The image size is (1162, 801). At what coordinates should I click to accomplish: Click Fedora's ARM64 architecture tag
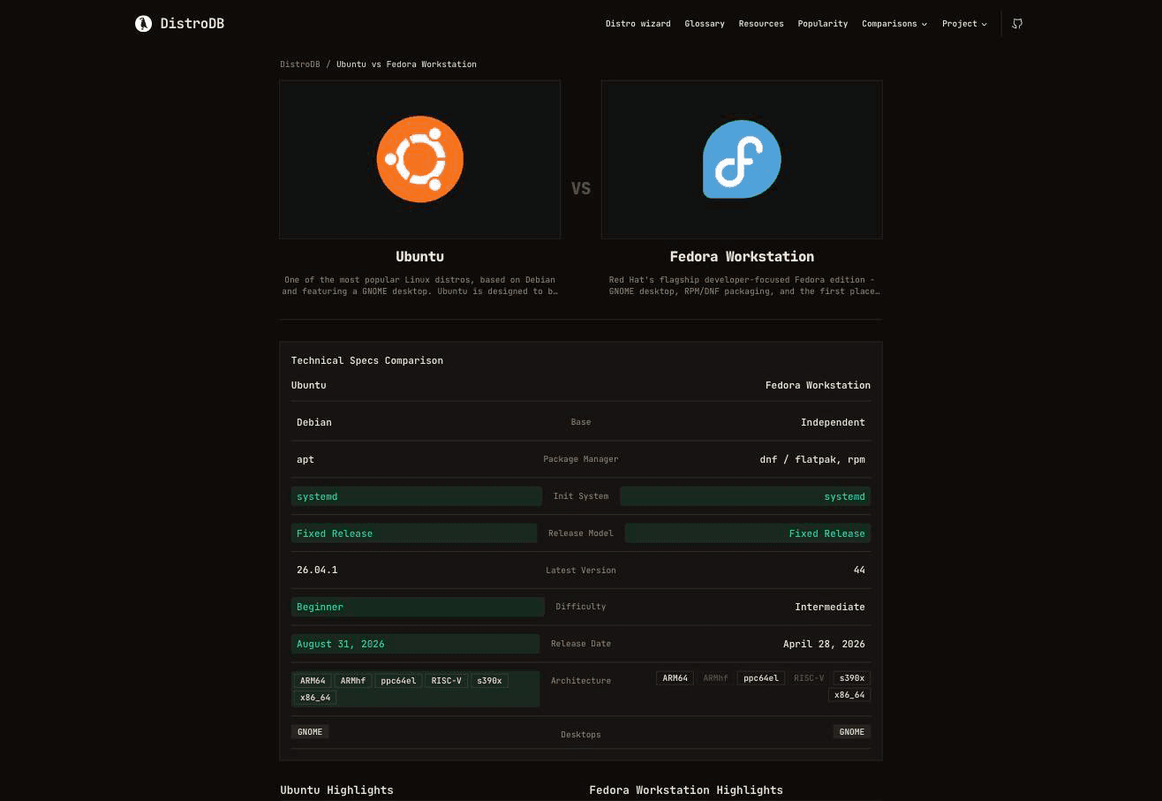[675, 678]
